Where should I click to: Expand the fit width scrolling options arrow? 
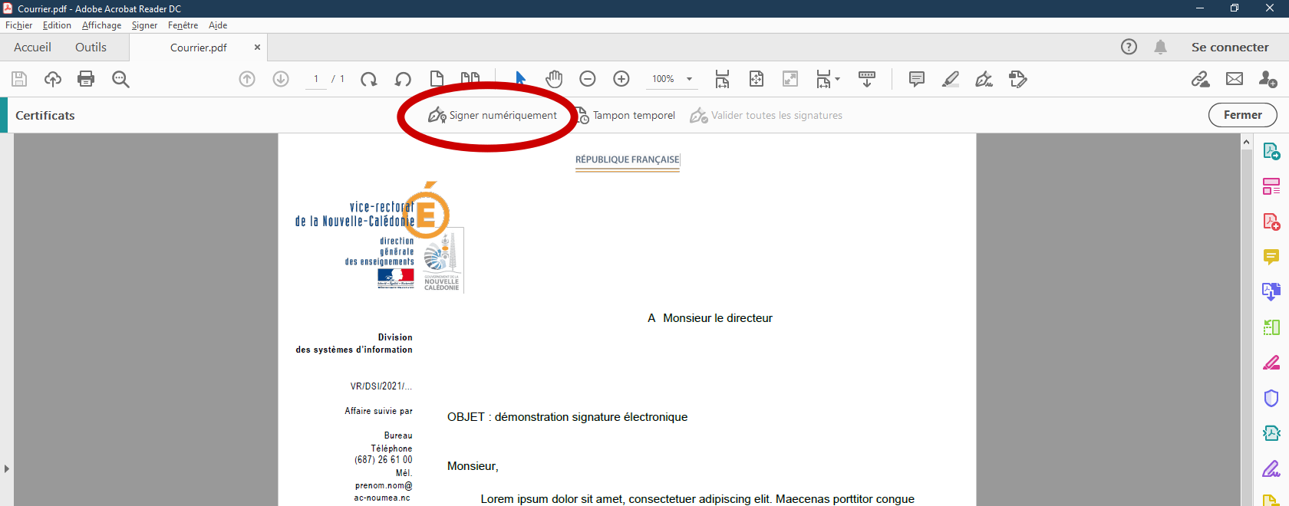(x=837, y=79)
